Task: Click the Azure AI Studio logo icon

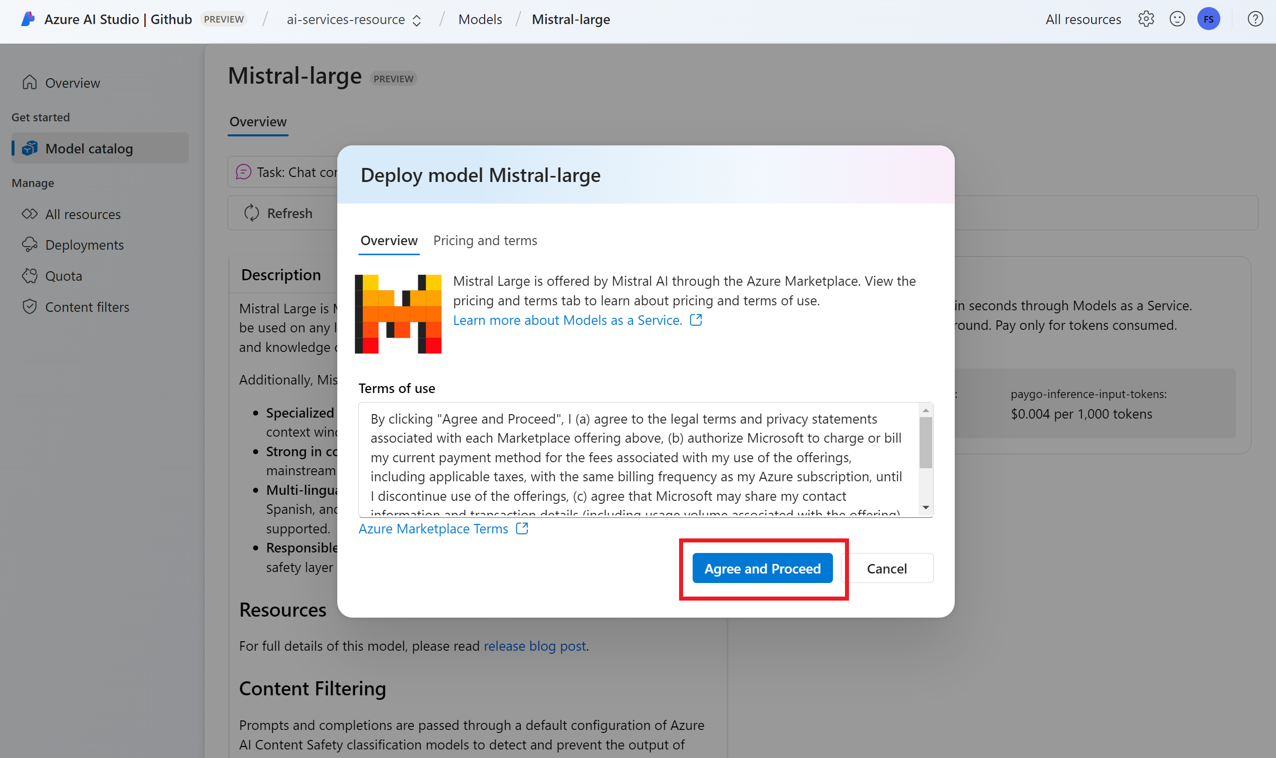Action: tap(28, 19)
